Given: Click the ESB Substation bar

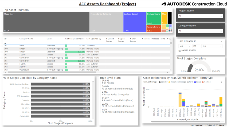Looking at the screenshot, I should click(x=61, y=96).
